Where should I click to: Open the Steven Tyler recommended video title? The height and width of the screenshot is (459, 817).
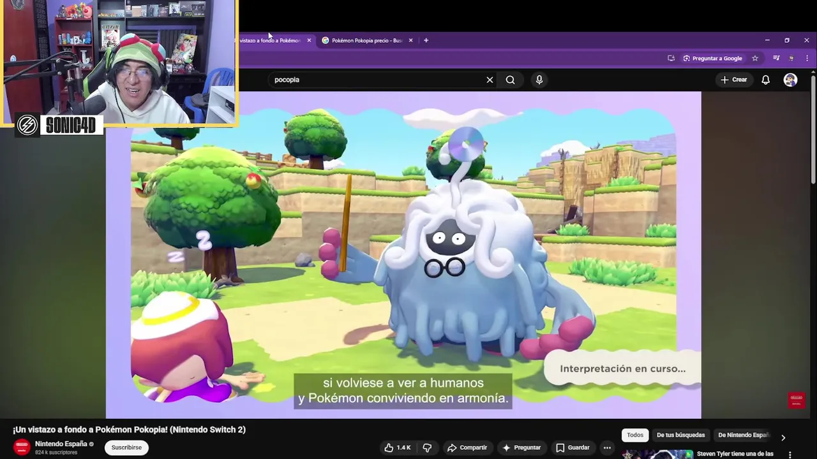735,454
